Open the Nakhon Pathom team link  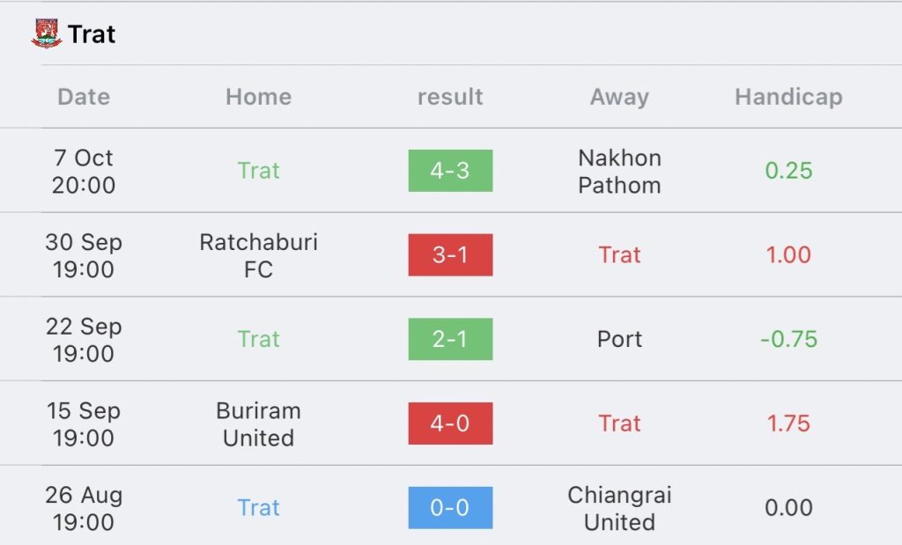(x=619, y=172)
